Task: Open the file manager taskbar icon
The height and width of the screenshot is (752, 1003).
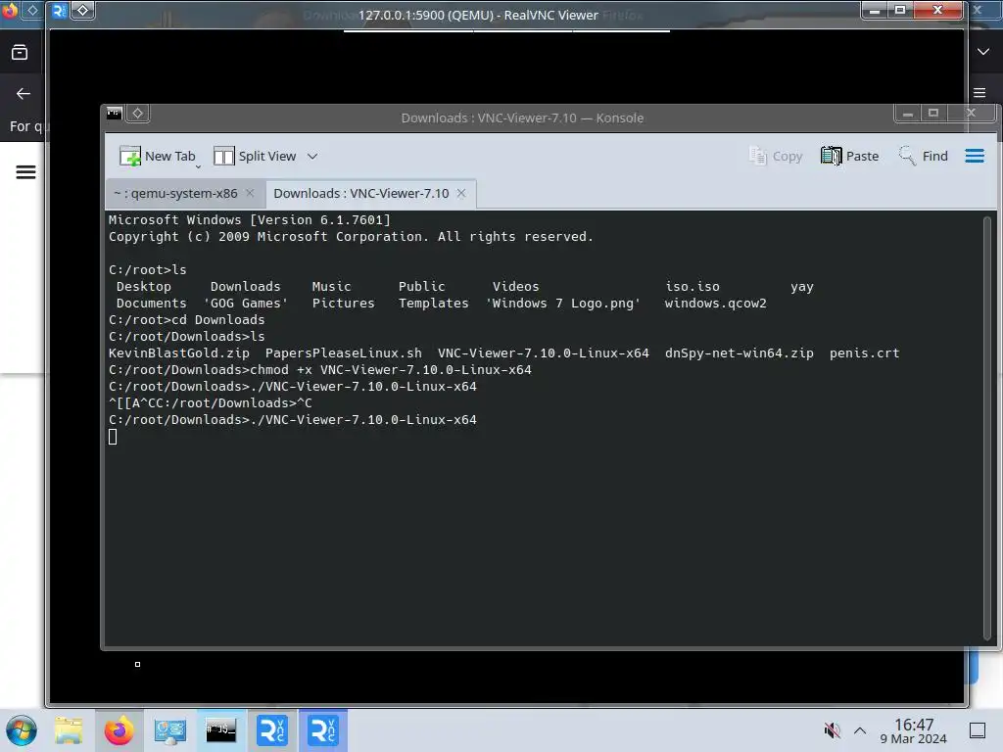Action: [69, 730]
